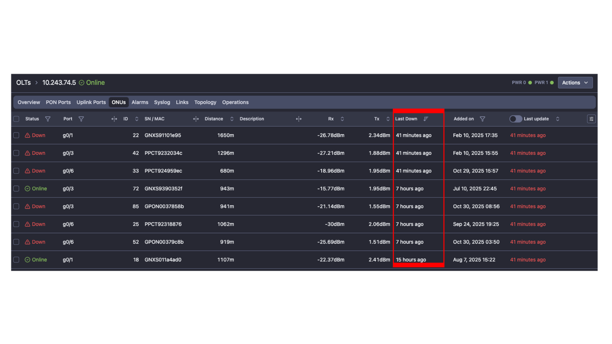Open the Uplink Ports tab
The image size is (612, 344).
point(91,102)
